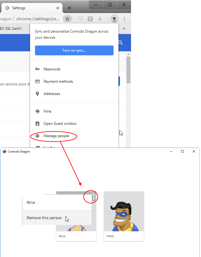
Task: Open Payment methods from profile menu
Action: (74, 81)
